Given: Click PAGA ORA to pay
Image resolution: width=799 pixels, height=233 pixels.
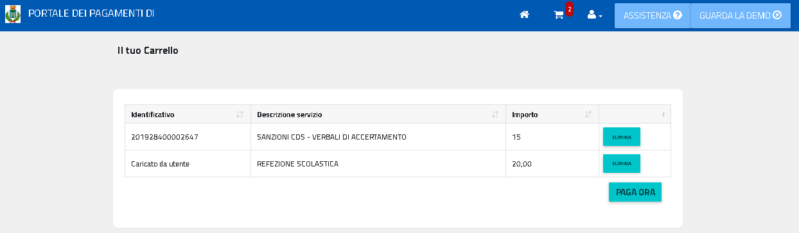Looking at the screenshot, I should pos(635,192).
